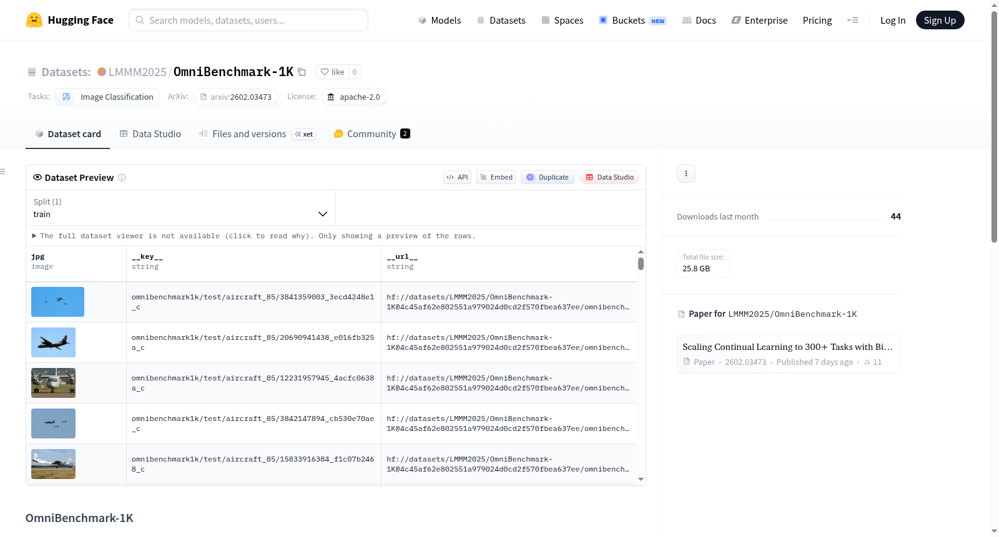Click the preview table scroll up arrow
This screenshot has height=537, width=999.
(x=641, y=252)
